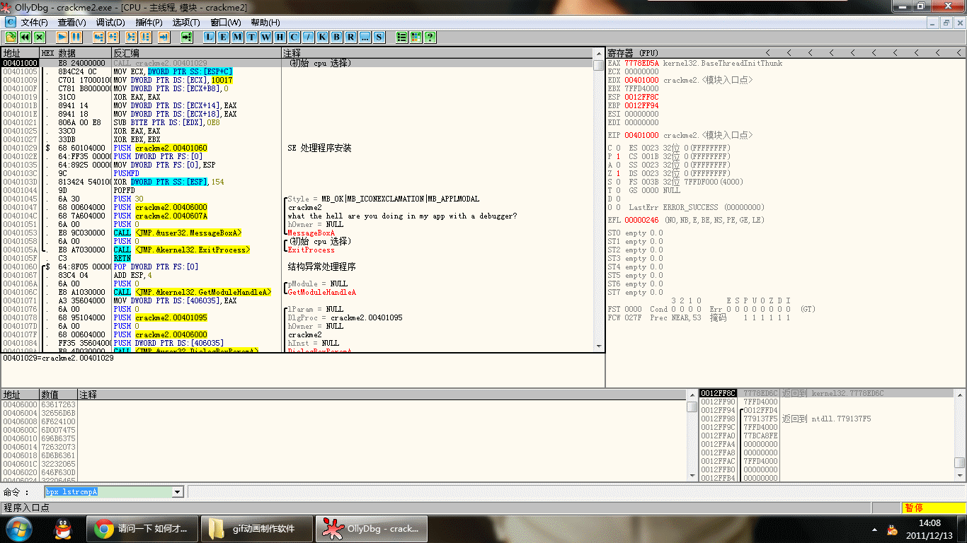This screenshot has height=543, width=967.
Task: Open the 查看(V) menu
Action: [x=71, y=23]
